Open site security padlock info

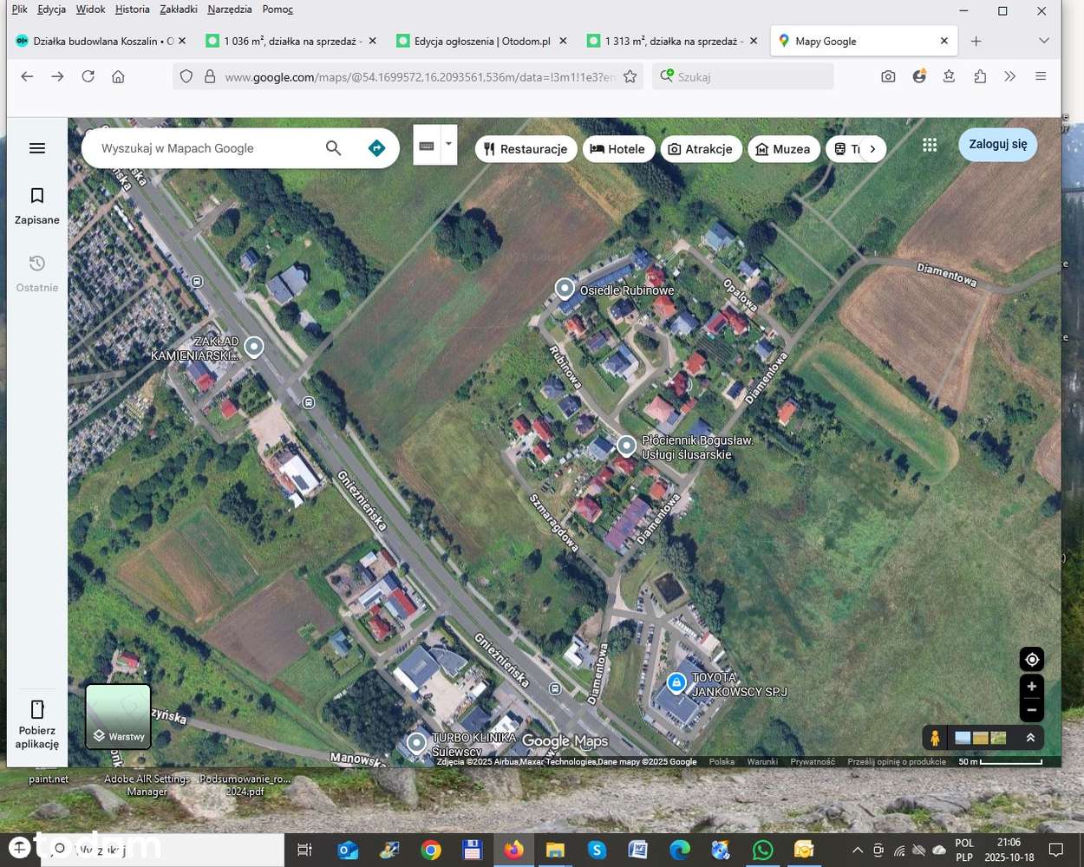click(209, 76)
